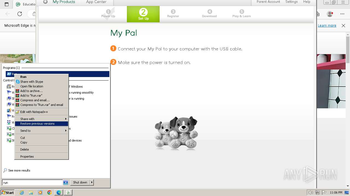
Task: Open Settings in LeapFrog Connect
Action: point(291,2)
